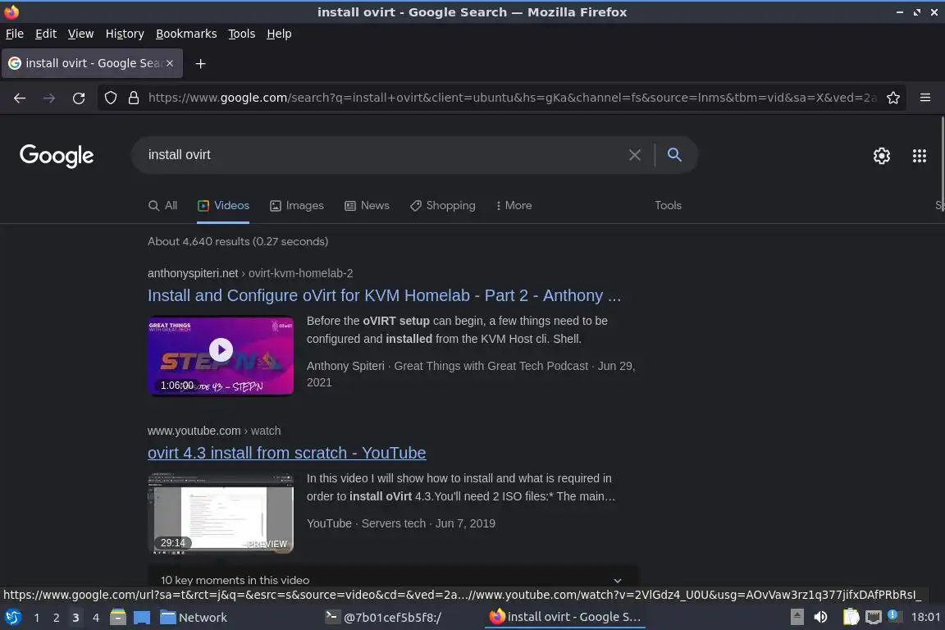Click the forward navigation arrow
The image size is (945, 630).
[49, 98]
